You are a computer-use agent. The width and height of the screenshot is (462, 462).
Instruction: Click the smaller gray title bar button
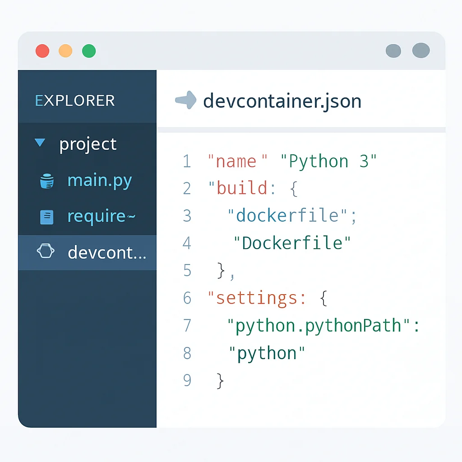point(393,51)
